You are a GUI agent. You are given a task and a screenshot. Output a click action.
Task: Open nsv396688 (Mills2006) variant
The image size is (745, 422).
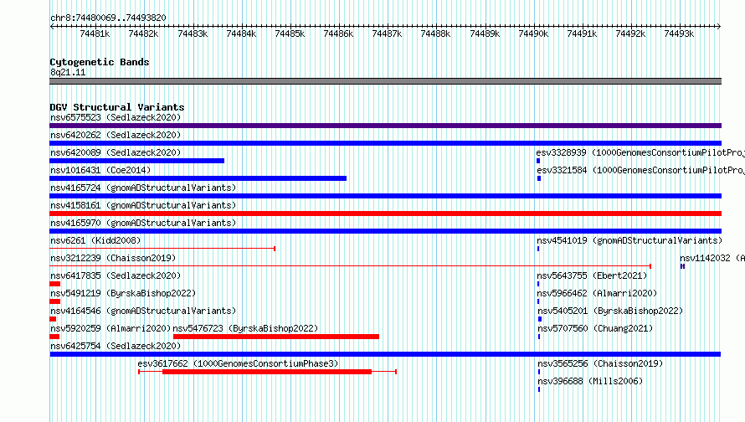point(591,381)
